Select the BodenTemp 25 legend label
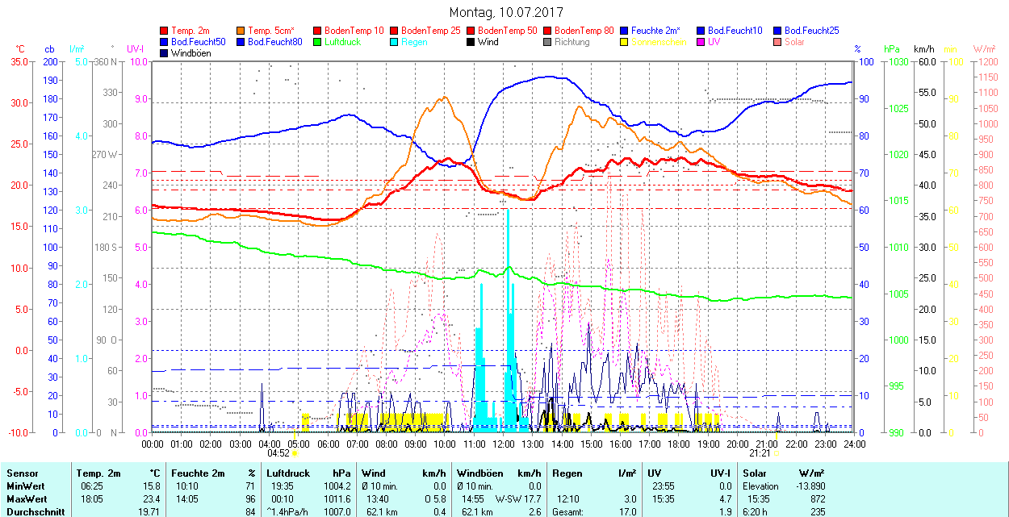Screen dimensions: 1009x517 pyautogui.click(x=431, y=30)
